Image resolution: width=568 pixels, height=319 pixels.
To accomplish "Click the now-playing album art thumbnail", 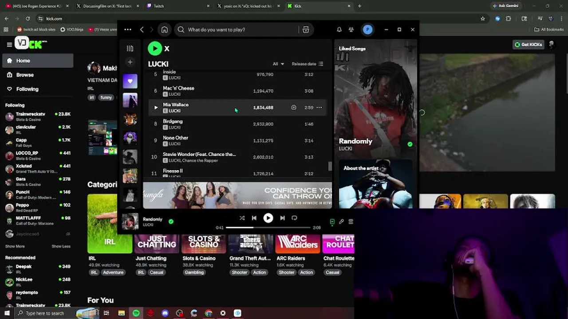I will point(130,222).
